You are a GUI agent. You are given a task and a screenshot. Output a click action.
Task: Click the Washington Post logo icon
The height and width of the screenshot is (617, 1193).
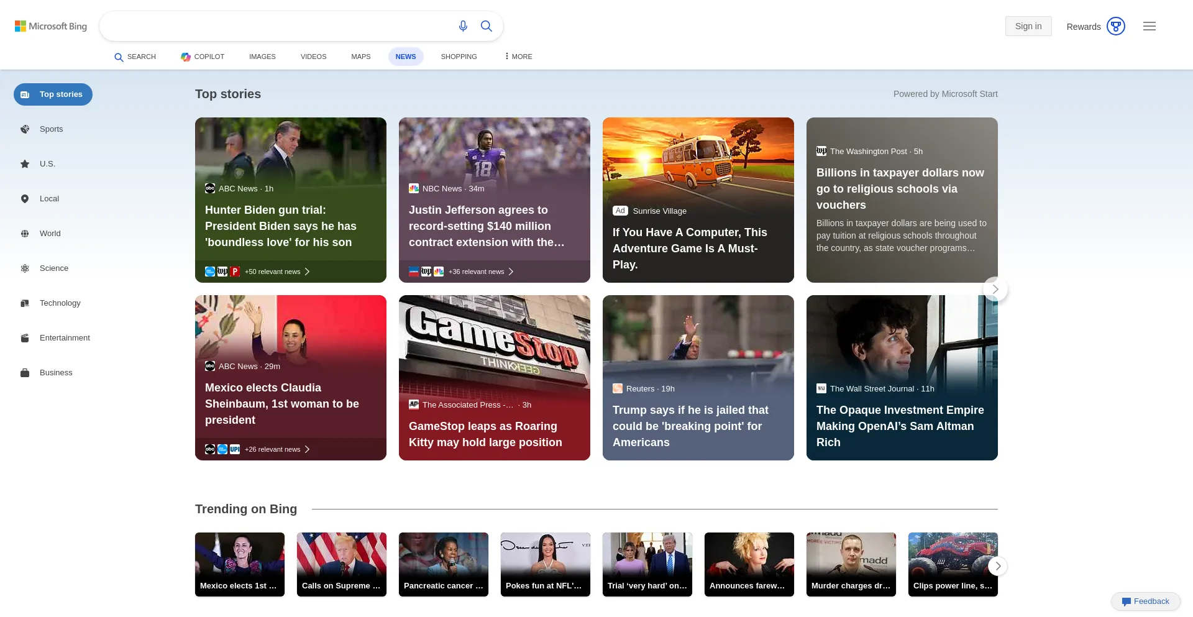pos(821,151)
